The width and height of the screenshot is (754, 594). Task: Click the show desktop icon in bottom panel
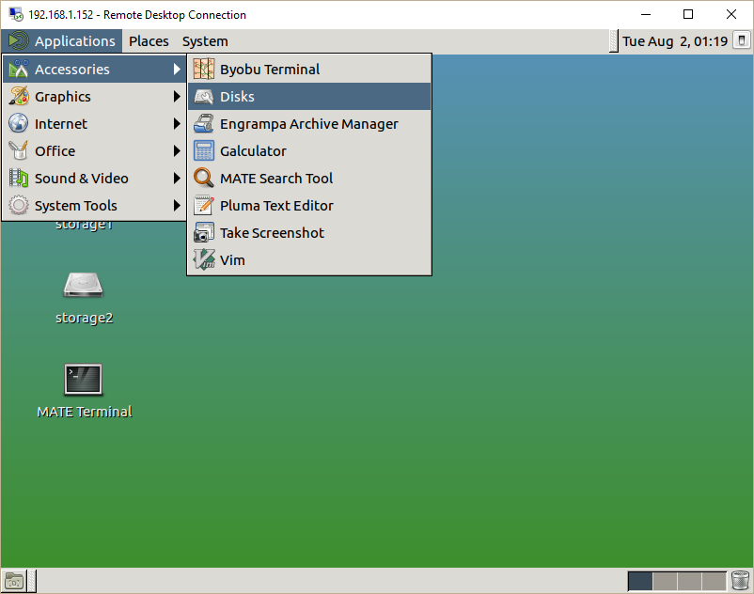[14, 582]
